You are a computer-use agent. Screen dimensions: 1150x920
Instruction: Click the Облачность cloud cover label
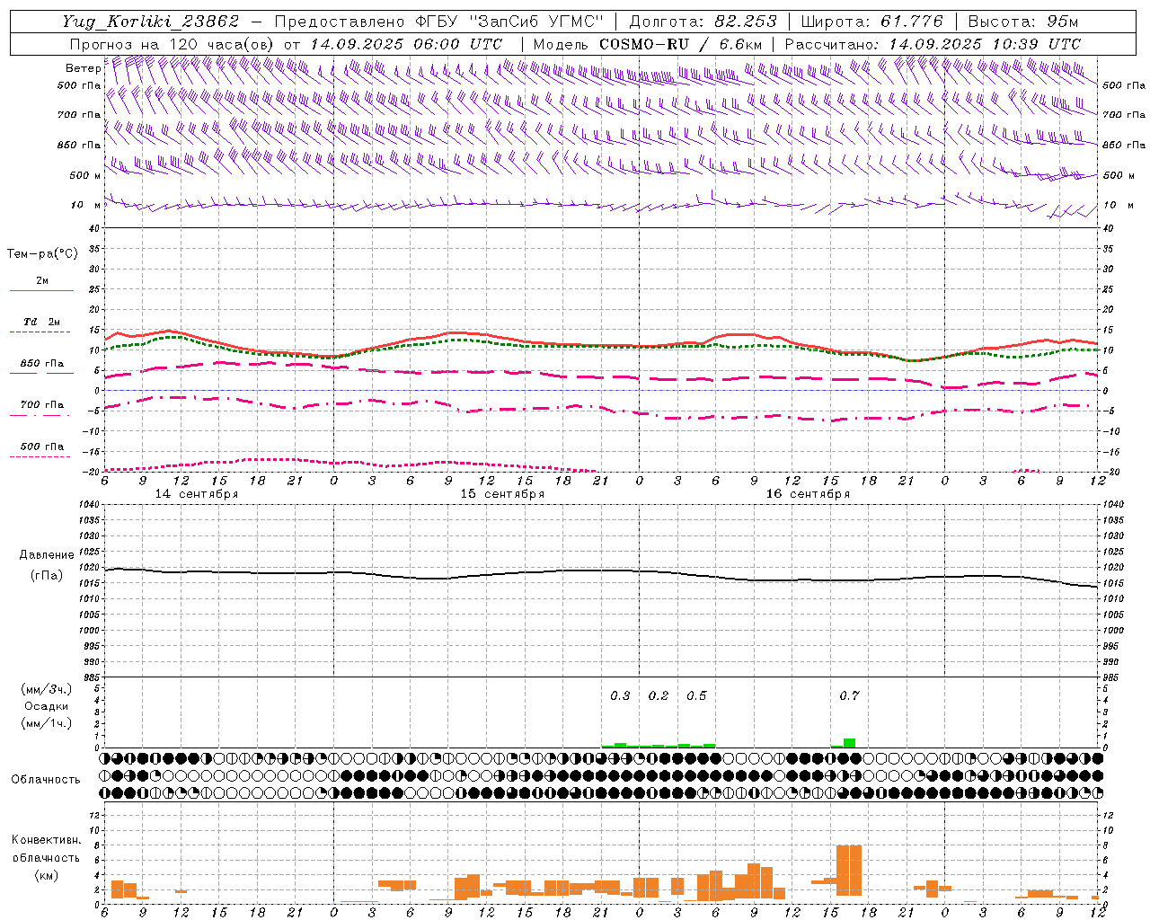click(46, 779)
